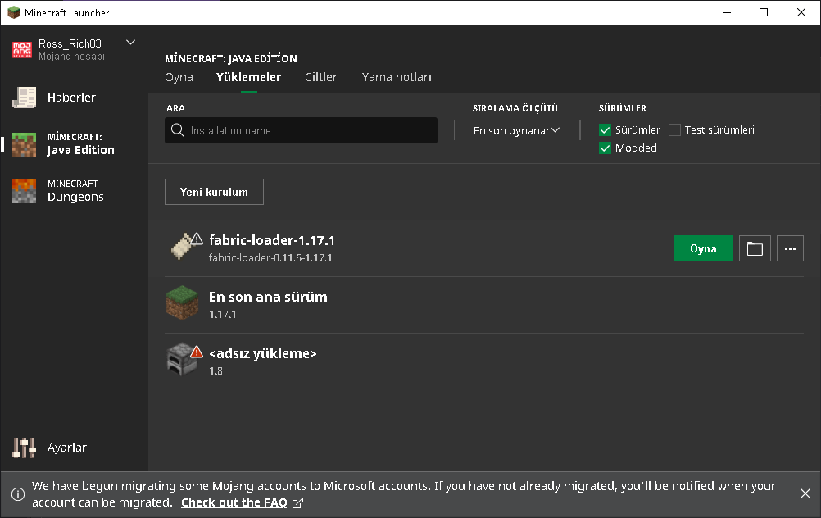Click the fabric-loader warning triangle
Image resolution: width=821 pixels, height=518 pixels.
197,239
